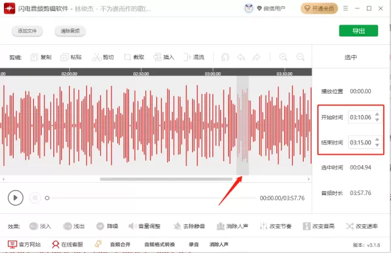The width and height of the screenshot is (391, 253).
Task: Click the 03:00:00 timeline ruler mark
Action: click(212, 73)
